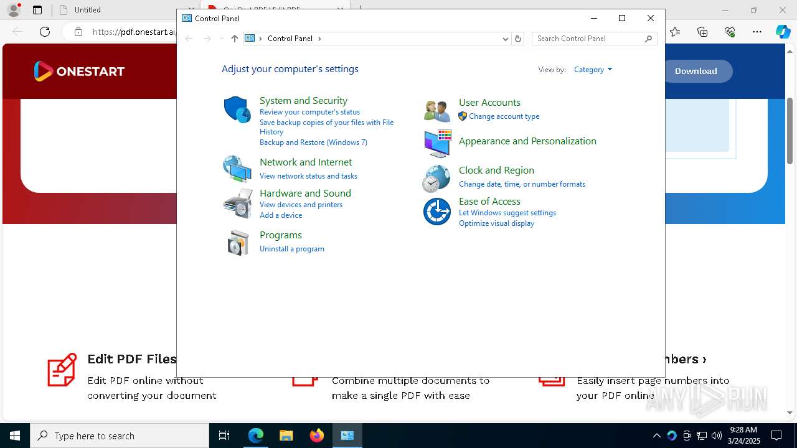Open Task View on taskbar
Viewport: 797px width, 448px height.
[224, 436]
